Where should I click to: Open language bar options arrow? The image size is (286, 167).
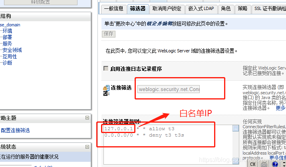pos(284,164)
